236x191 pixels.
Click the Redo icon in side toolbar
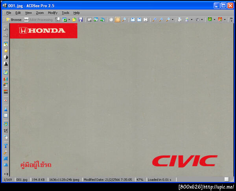(x=6, y=36)
